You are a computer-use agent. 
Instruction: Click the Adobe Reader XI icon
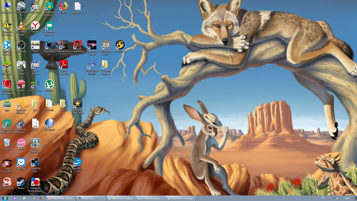click(64, 67)
